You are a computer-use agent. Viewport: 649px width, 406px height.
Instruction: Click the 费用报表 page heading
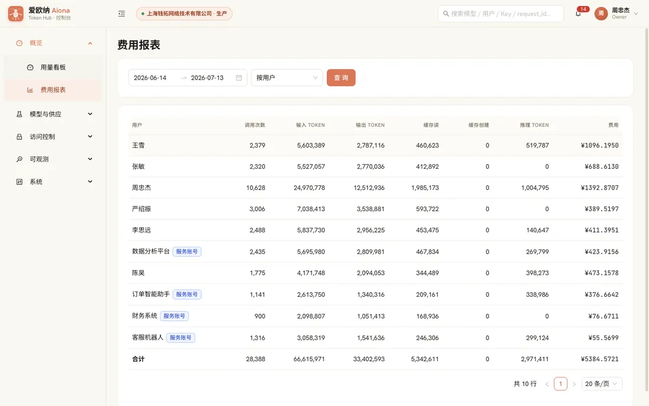(139, 45)
